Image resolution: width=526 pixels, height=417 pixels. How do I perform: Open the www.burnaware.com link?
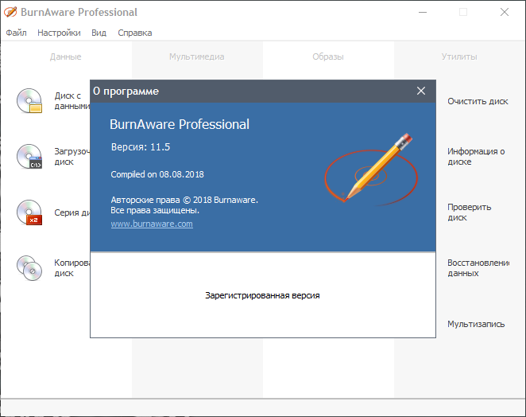(x=152, y=224)
